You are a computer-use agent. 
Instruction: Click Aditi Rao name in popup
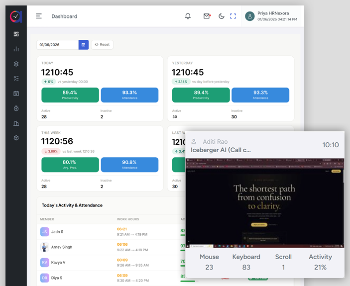pos(215,142)
